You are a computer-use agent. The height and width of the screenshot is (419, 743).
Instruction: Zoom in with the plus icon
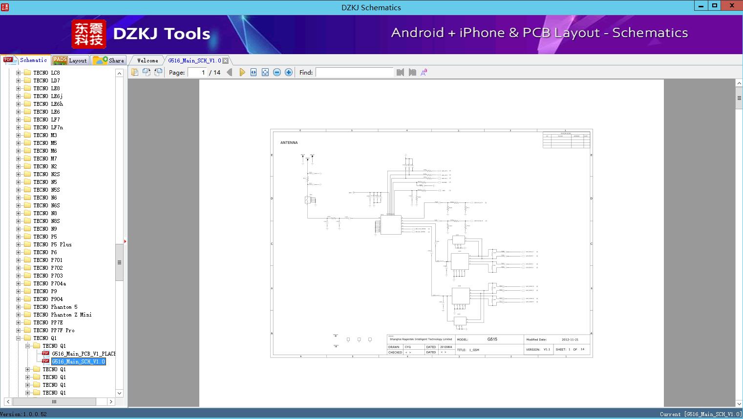tap(289, 72)
